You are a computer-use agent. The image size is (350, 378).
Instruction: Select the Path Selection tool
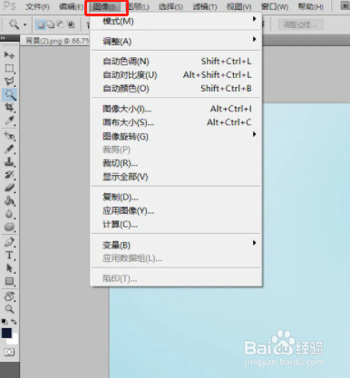click(9, 268)
